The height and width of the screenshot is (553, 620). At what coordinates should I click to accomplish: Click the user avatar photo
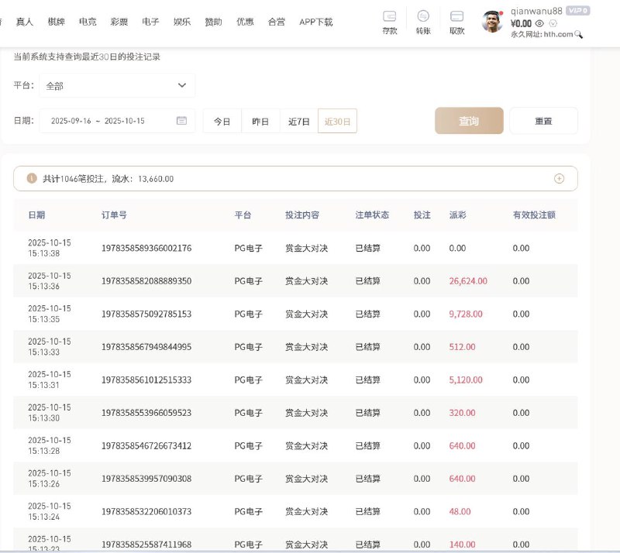(x=492, y=22)
